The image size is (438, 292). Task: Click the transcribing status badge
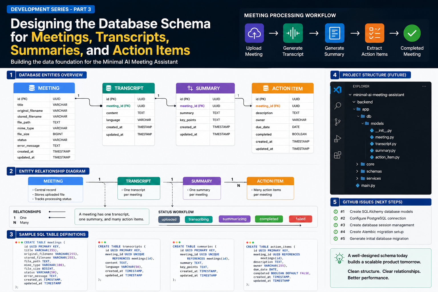(198, 219)
